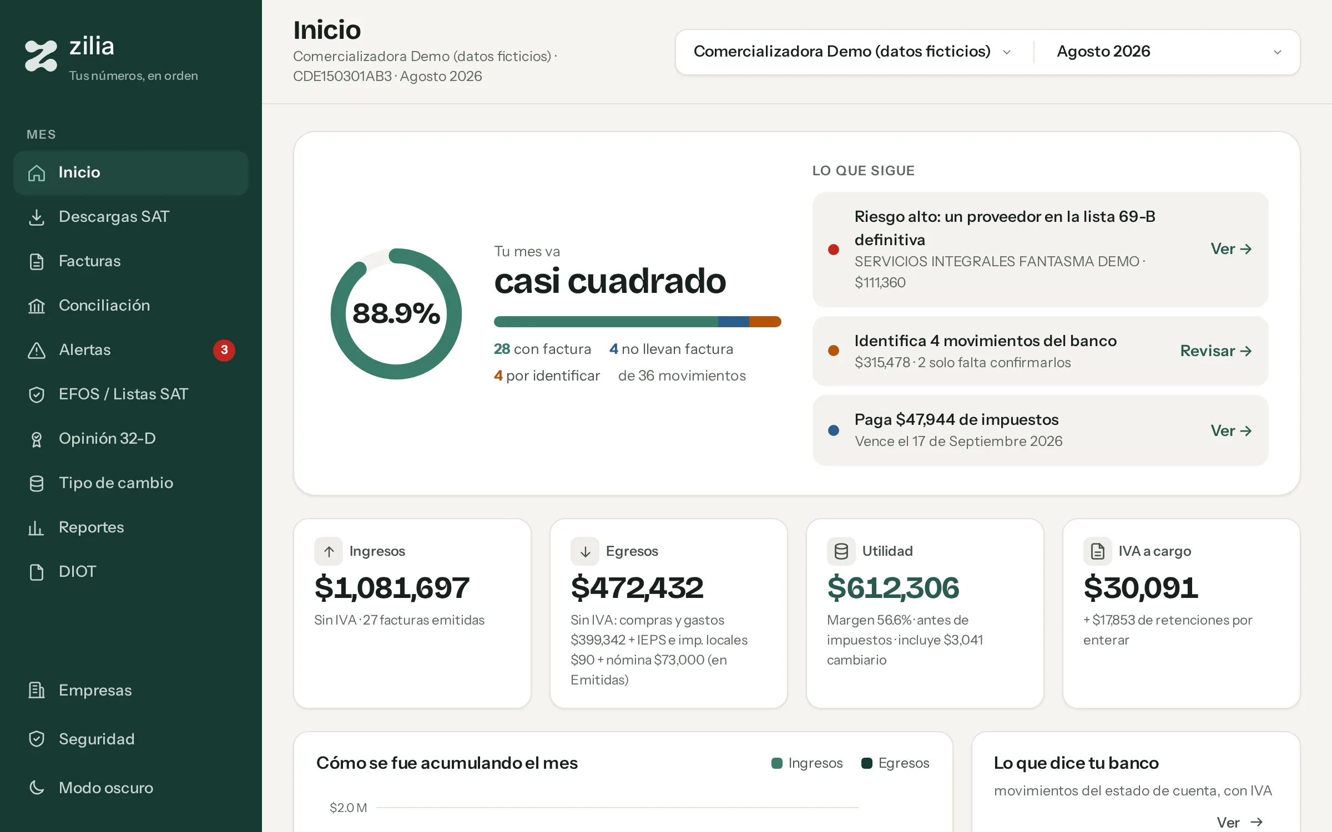Open Descargas SAT section
Image resolution: width=1332 pixels, height=832 pixels.
(x=131, y=217)
